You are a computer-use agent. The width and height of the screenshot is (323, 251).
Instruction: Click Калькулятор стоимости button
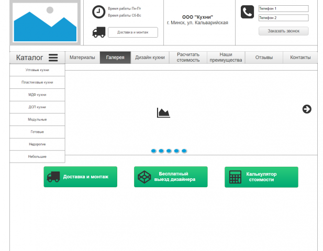pos(261,177)
